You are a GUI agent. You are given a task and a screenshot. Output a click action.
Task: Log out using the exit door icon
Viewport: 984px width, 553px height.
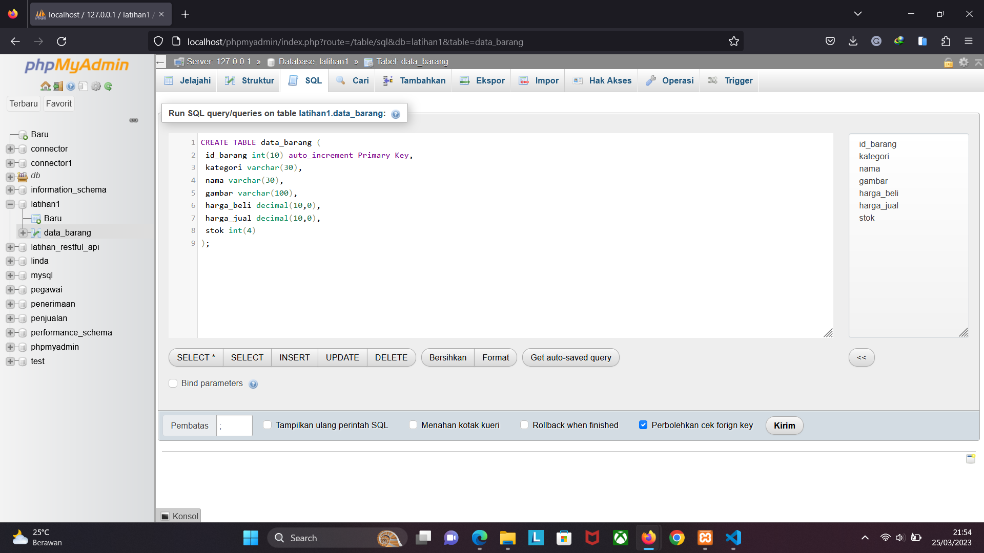(57, 86)
